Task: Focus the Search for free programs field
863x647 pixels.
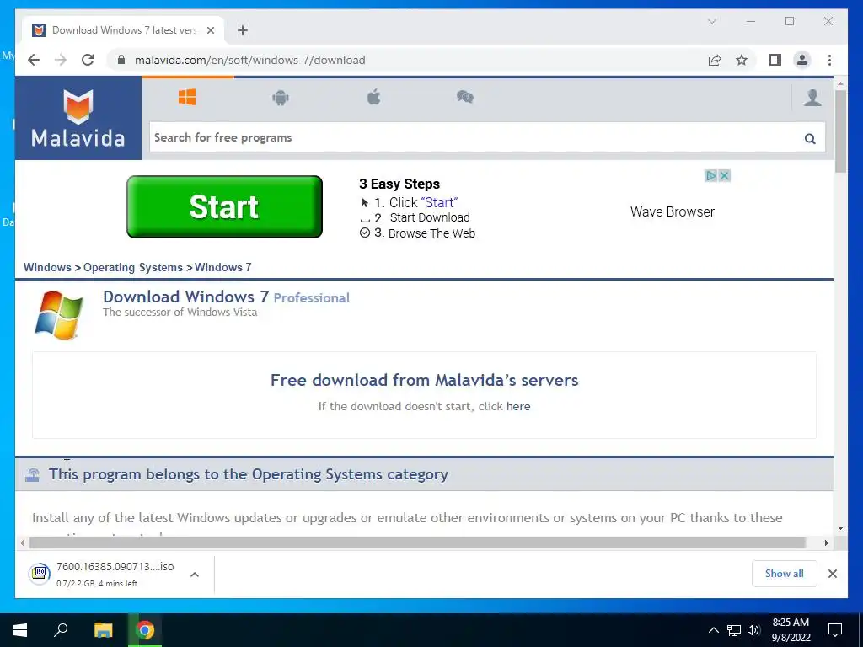Action: tap(476, 137)
